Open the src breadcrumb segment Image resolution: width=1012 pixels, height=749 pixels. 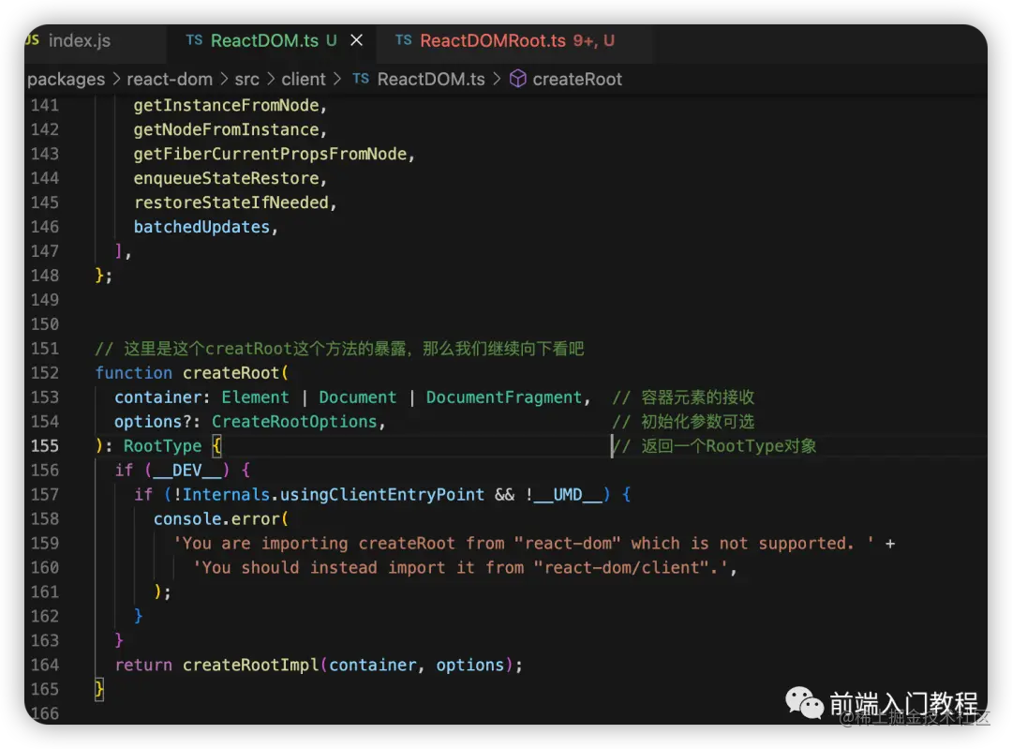tap(246, 80)
